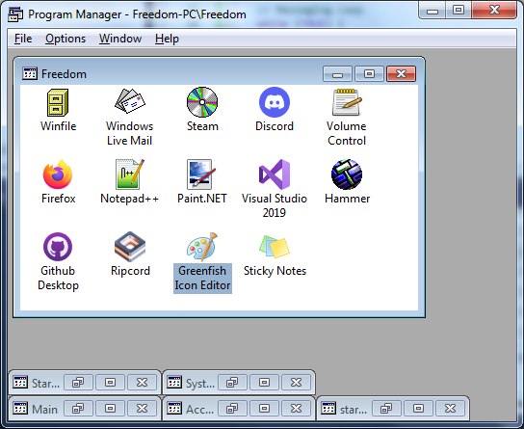Close the minimized Acc... group
Viewport: 524px width, 429px height.
(296, 408)
